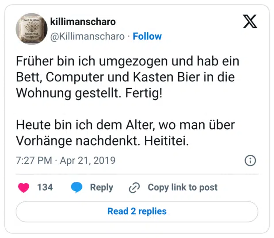
Task: Click the display name killimanscharo
Action: coord(83,22)
